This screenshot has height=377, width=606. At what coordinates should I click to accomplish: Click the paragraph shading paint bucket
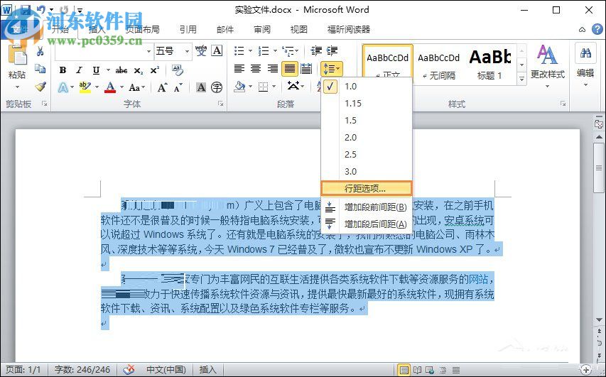[x=240, y=87]
